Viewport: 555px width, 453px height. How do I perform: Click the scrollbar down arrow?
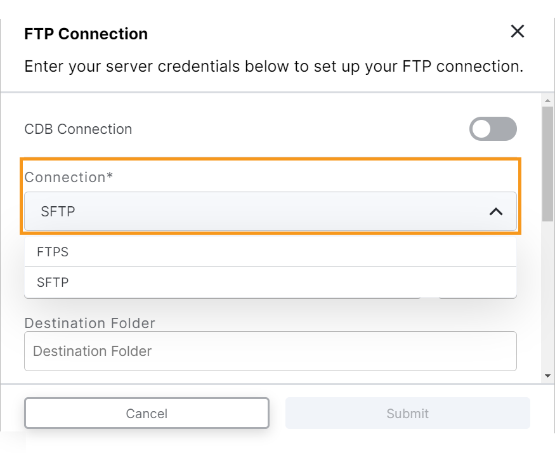(x=548, y=376)
